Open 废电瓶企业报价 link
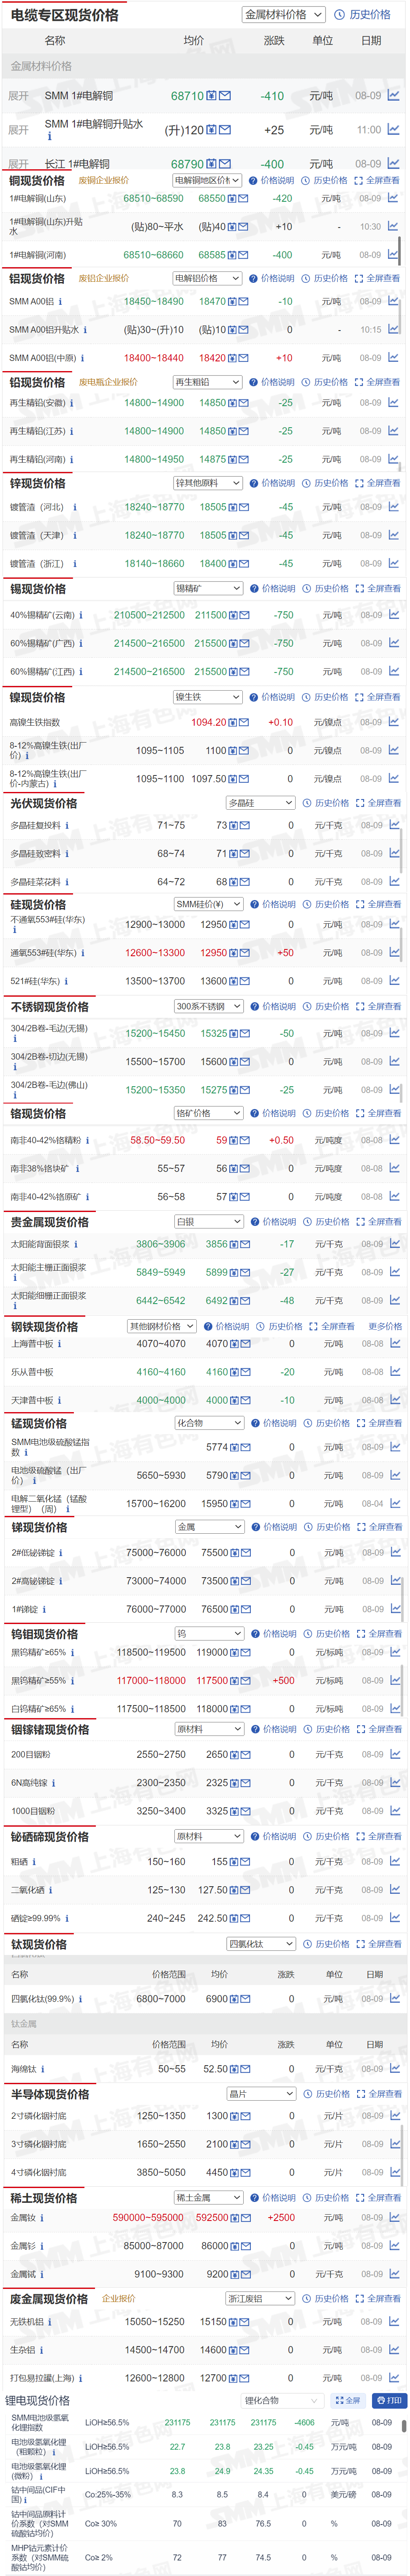Viewport: 410px width, 2576px height. [108, 382]
